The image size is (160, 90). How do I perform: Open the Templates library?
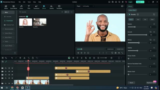click(59, 7)
